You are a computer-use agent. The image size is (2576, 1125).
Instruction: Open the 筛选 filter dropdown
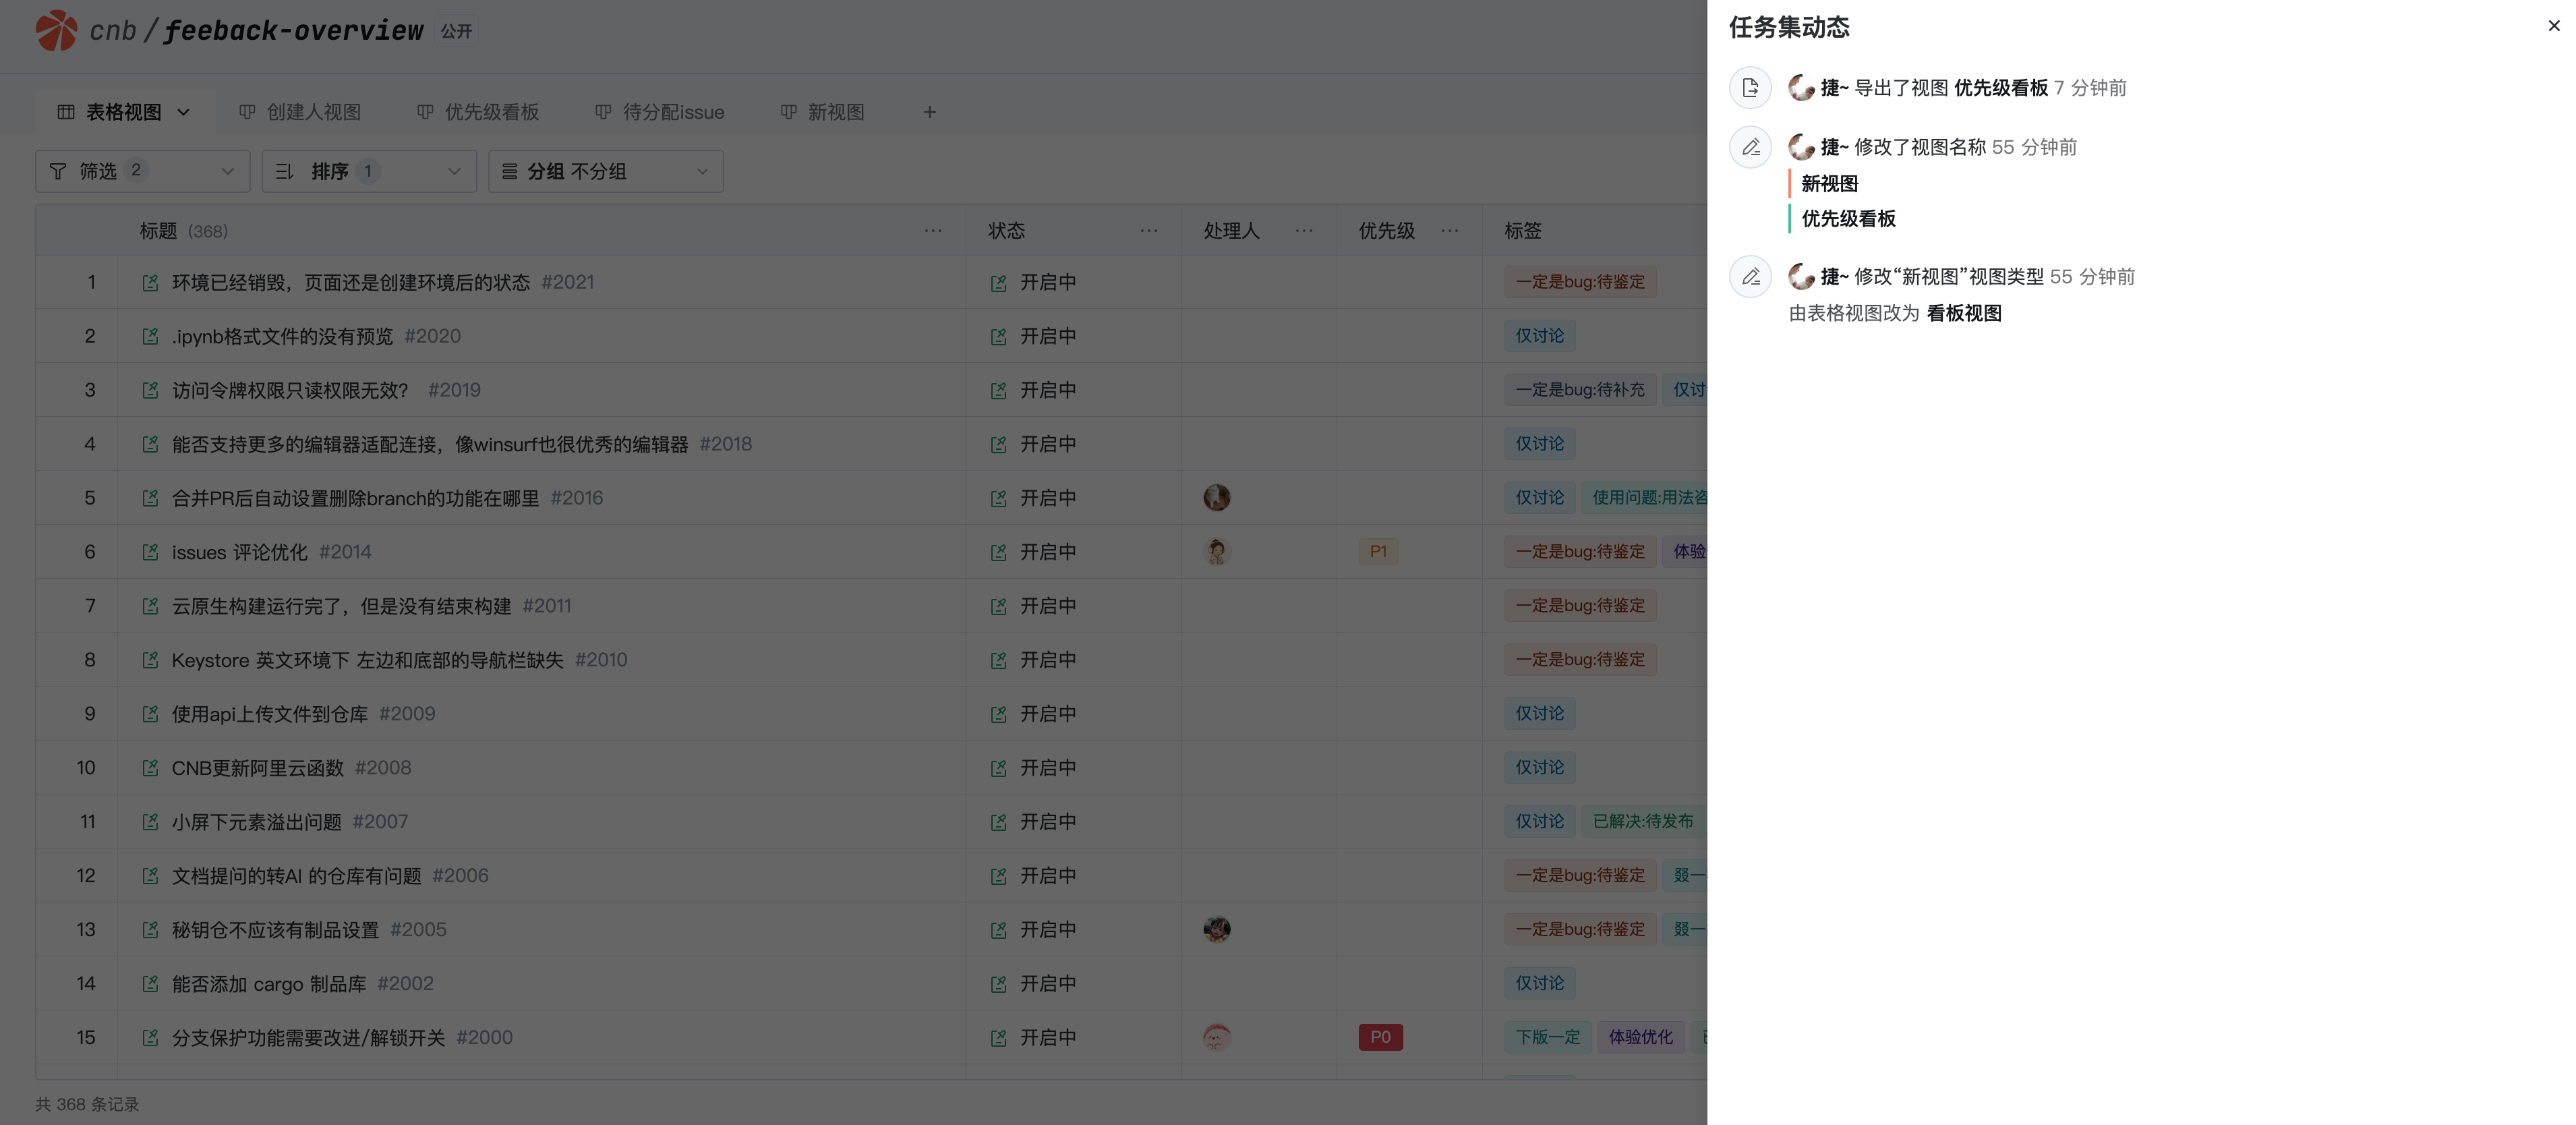coord(142,171)
